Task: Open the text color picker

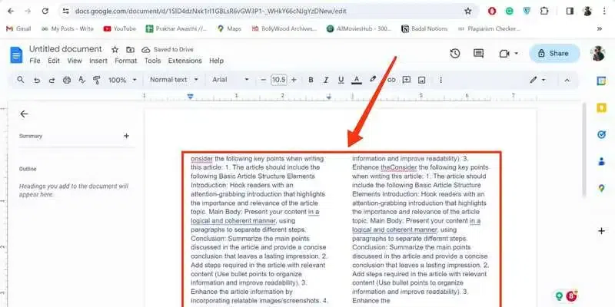Action: pos(356,80)
